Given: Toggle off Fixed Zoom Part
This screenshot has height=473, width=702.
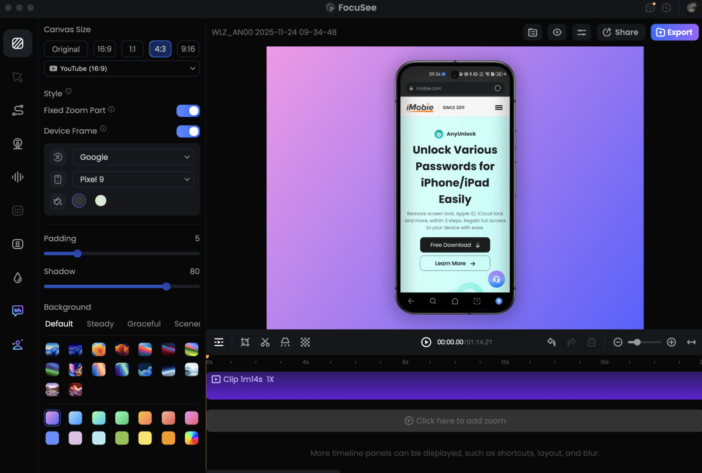Looking at the screenshot, I should (x=188, y=111).
